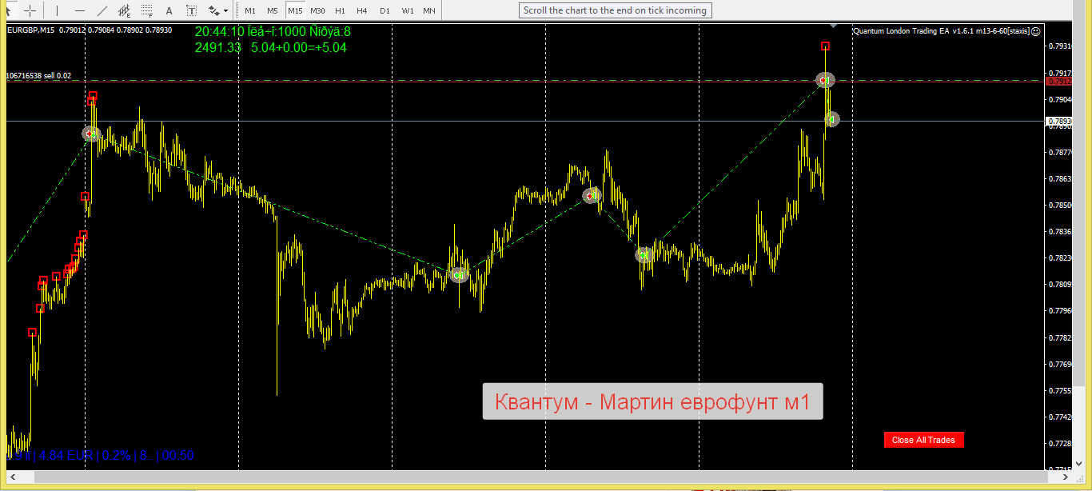Activate the Crosshair tool
1092x491 pixels.
(30, 10)
